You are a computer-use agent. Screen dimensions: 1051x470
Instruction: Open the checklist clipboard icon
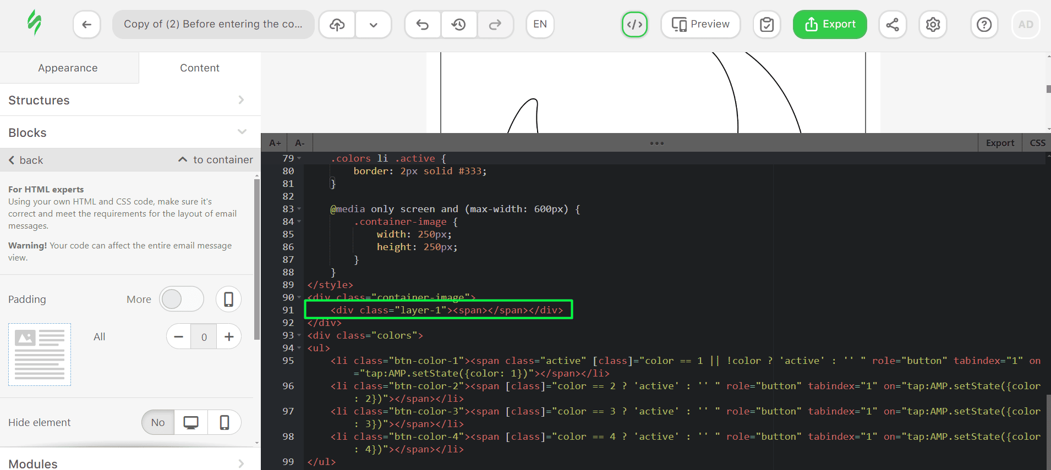pos(767,24)
